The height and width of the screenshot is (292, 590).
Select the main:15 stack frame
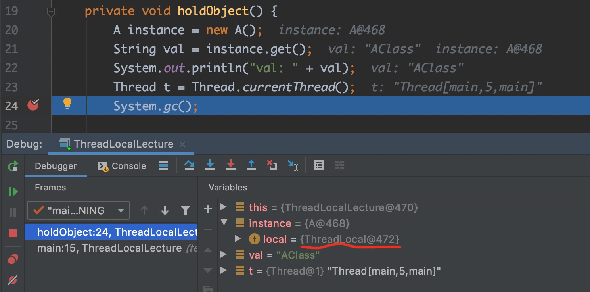coord(111,248)
